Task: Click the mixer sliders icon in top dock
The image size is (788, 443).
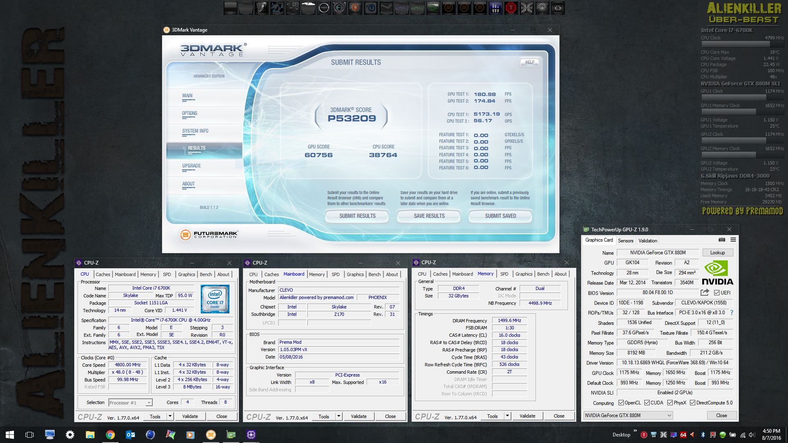Action: (x=293, y=8)
